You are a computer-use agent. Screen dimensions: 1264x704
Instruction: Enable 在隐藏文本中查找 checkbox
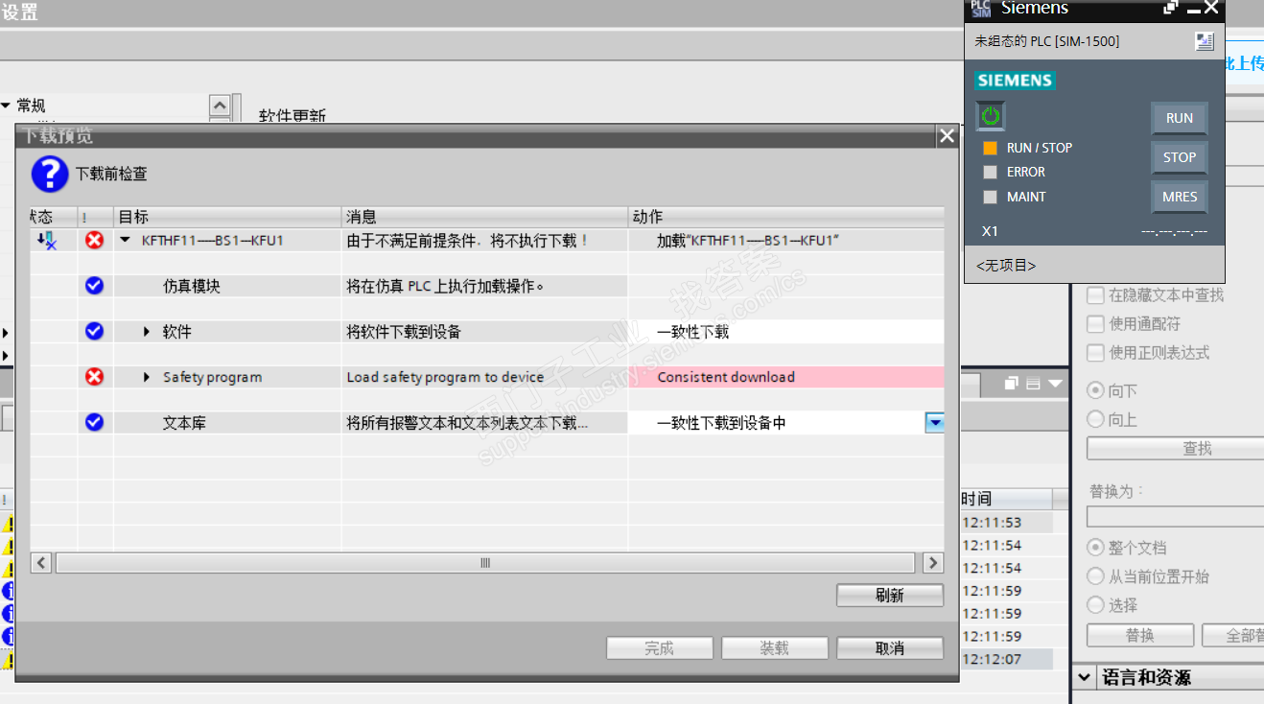(x=1095, y=295)
